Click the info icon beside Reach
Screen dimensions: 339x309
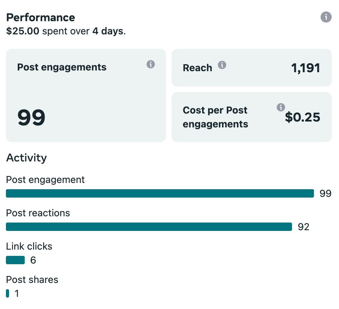click(x=222, y=65)
